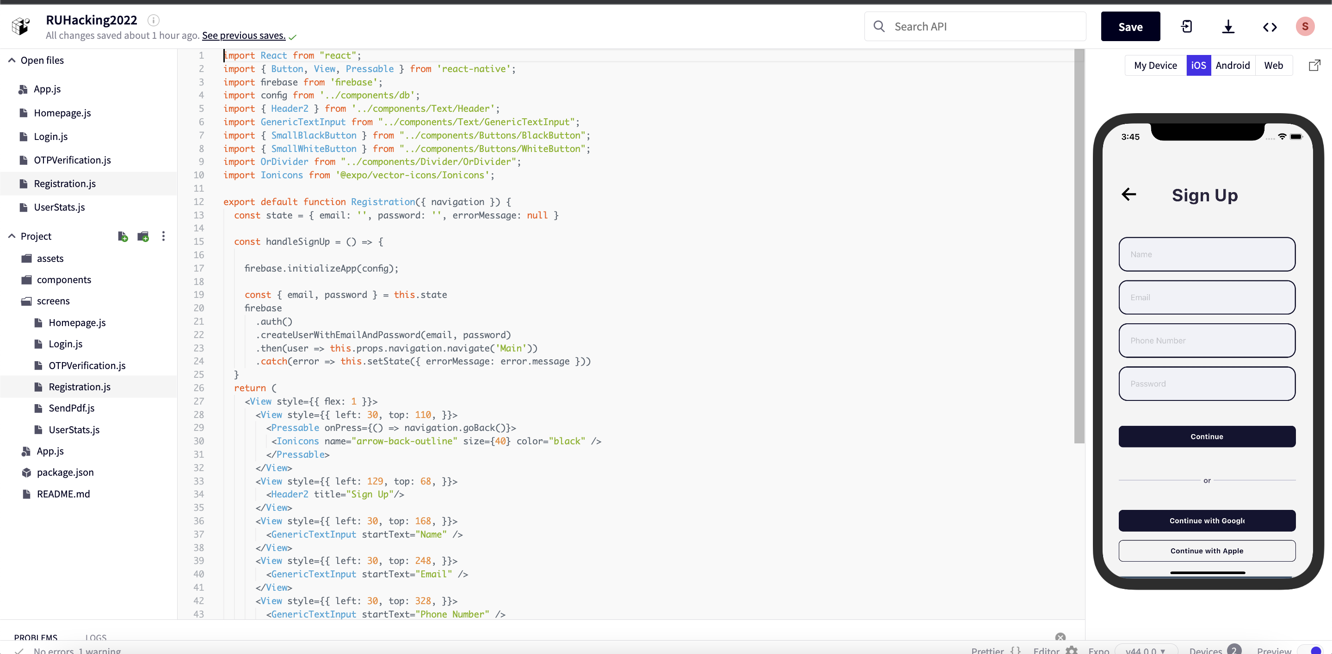Select the Android preview platform

1232,66
